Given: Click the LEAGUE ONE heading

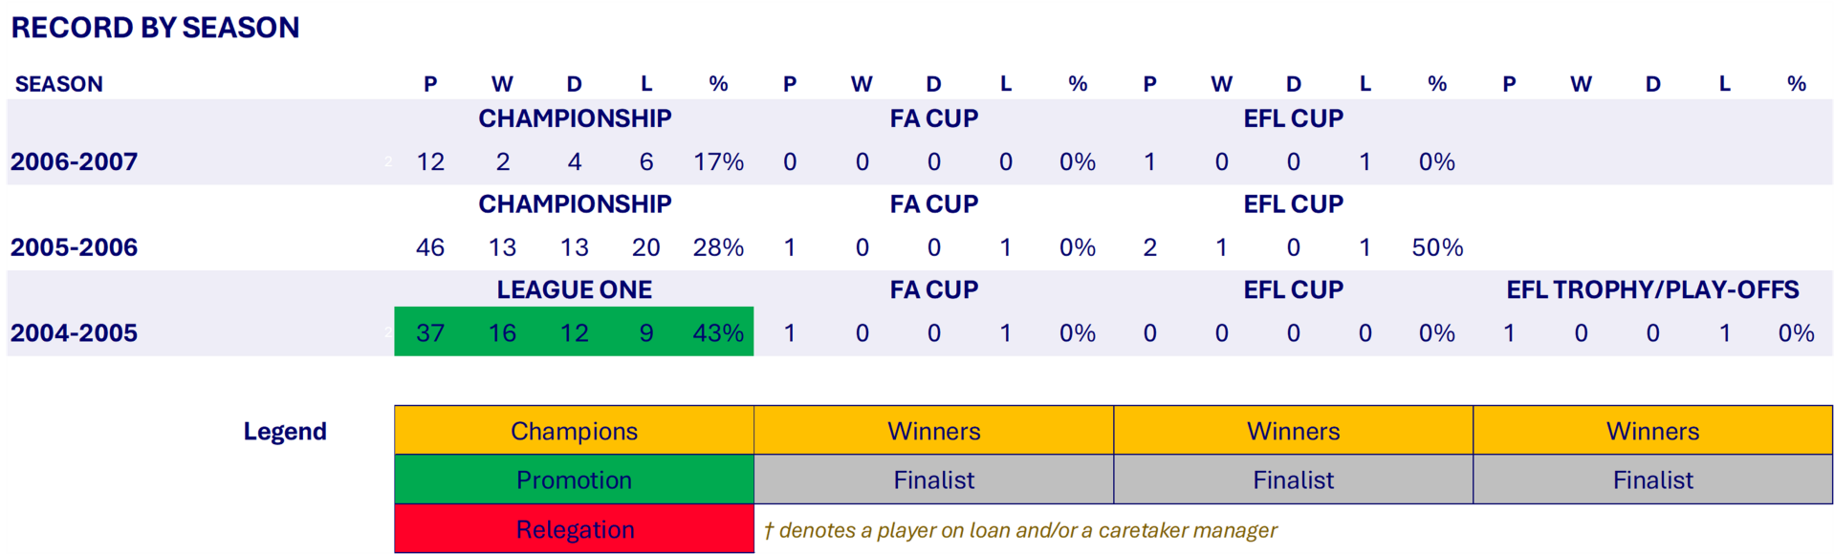Looking at the screenshot, I should 574,289.
